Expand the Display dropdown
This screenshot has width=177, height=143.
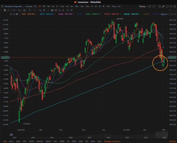(143, 6)
